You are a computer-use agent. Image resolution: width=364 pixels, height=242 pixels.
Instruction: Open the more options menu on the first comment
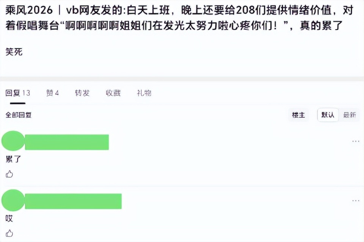(x=356, y=141)
